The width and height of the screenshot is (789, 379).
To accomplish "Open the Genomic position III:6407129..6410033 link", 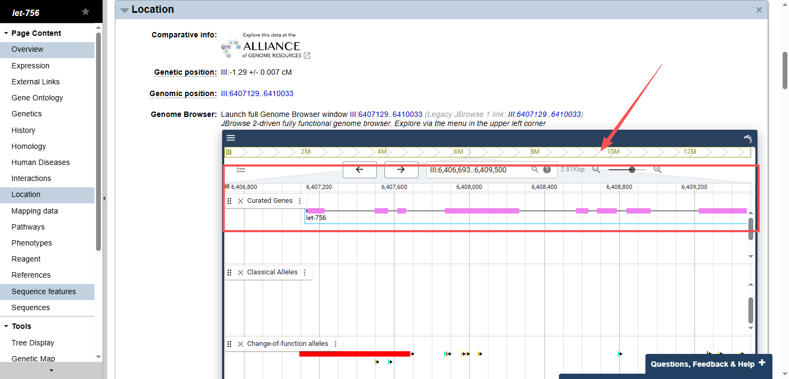I will pos(261,93).
